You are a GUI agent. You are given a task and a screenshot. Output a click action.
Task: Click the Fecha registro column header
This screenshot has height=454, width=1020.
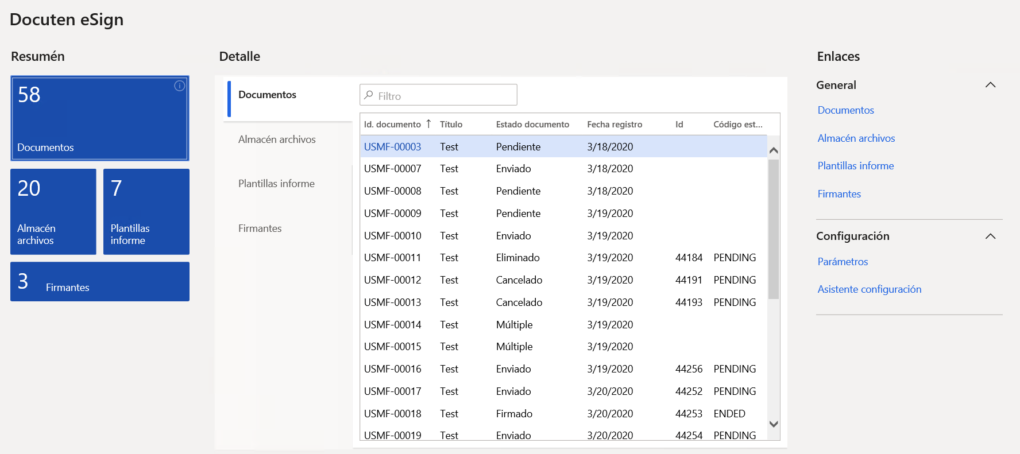[x=615, y=124]
